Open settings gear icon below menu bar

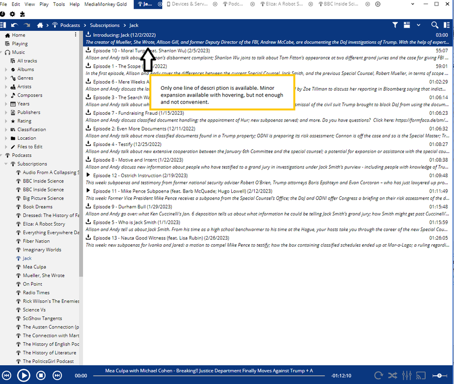[12, 14]
